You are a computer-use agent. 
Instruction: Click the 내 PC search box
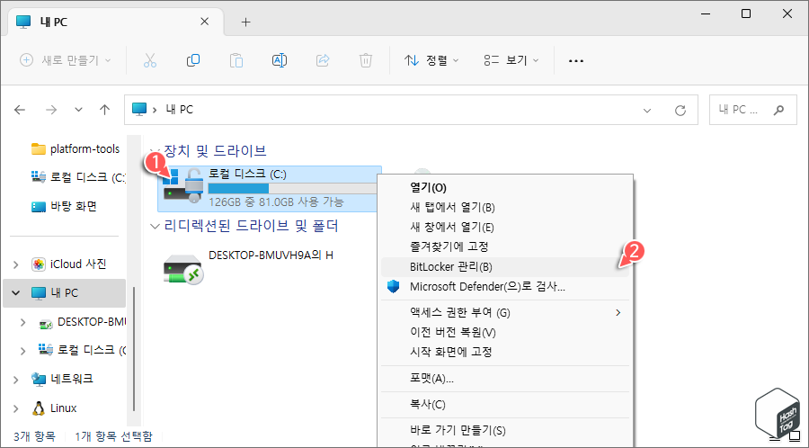pyautogui.click(x=752, y=110)
